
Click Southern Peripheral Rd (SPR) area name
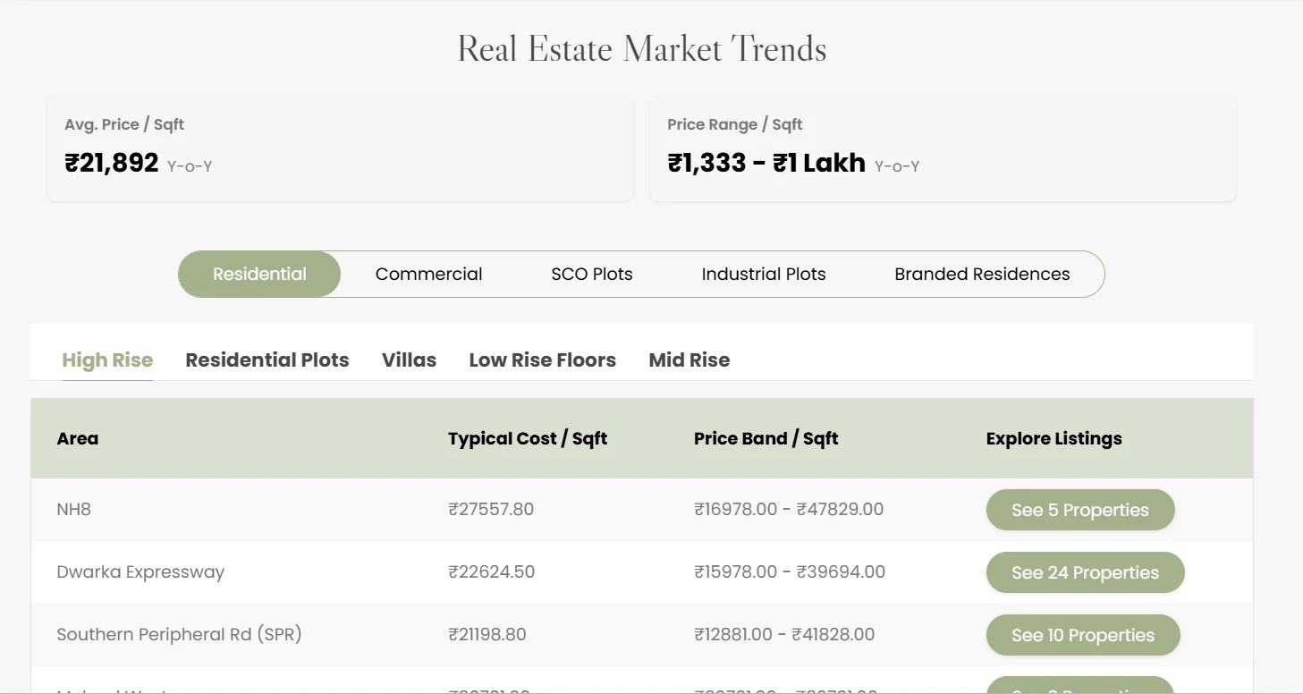[179, 634]
